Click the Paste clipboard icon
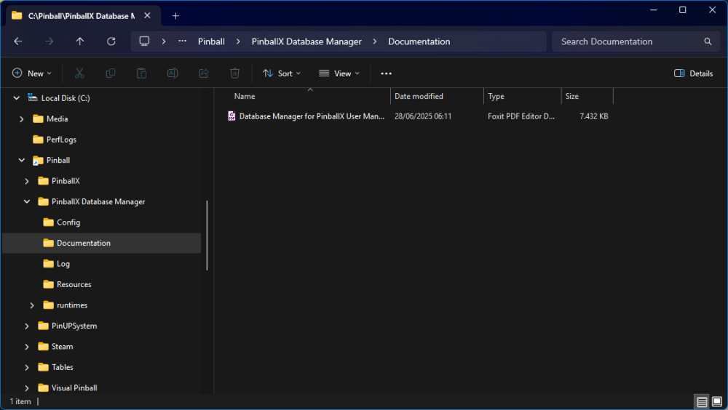Viewport: 728px width, 410px height. point(142,73)
